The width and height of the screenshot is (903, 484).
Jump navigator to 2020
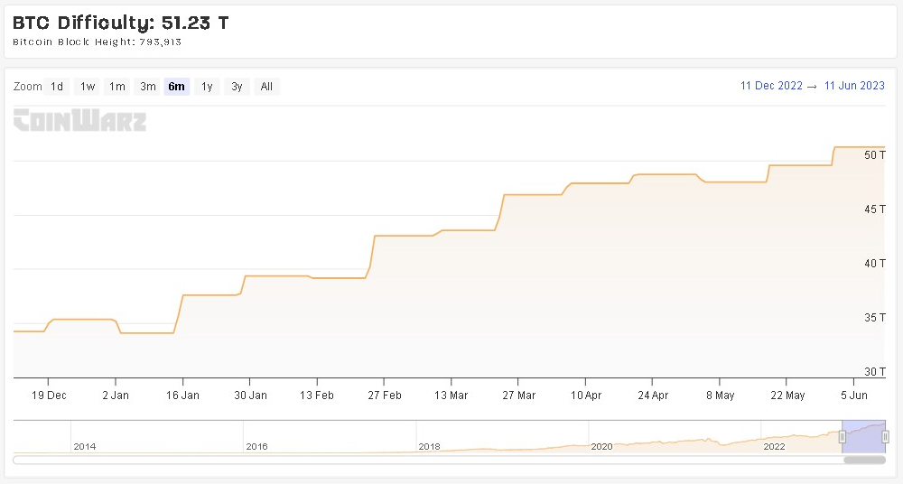click(601, 446)
